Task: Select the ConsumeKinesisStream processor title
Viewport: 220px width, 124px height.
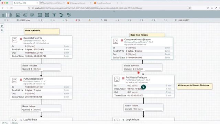Action: point(137,40)
